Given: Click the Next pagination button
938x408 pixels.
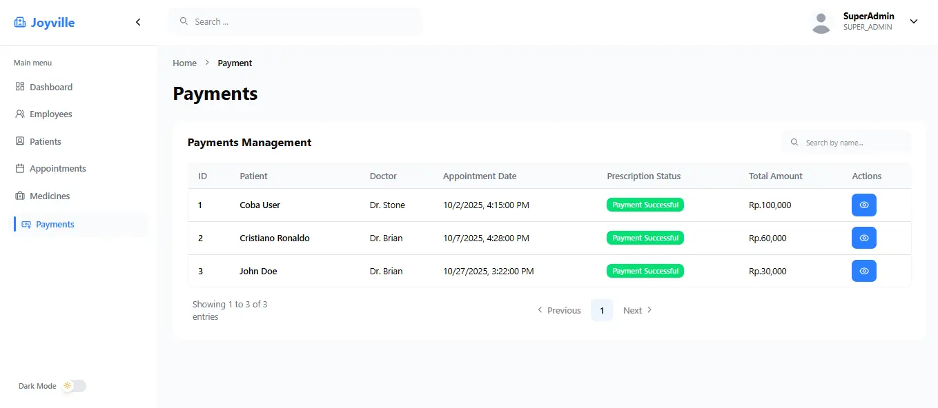Looking at the screenshot, I should tap(637, 310).
